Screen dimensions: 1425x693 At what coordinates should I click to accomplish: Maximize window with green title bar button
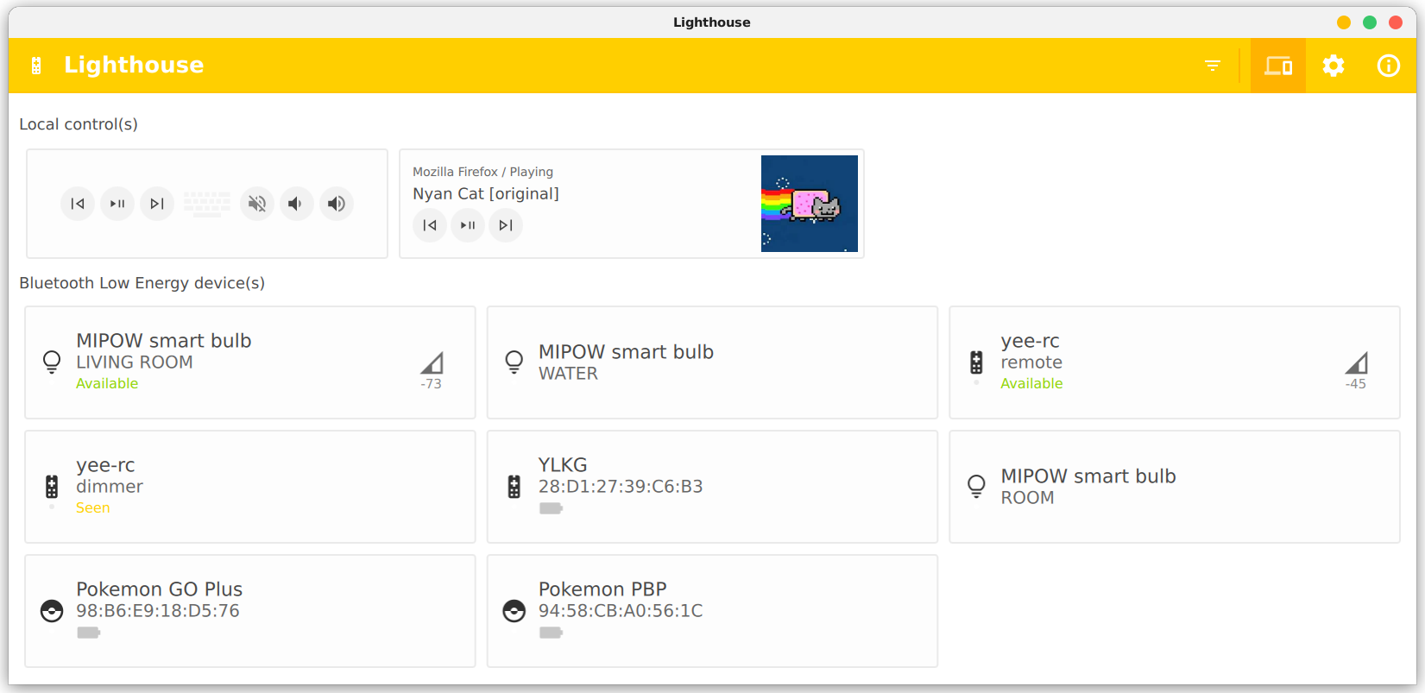[1370, 22]
